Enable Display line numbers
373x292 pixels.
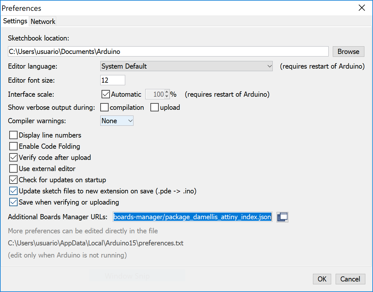coord(13,135)
